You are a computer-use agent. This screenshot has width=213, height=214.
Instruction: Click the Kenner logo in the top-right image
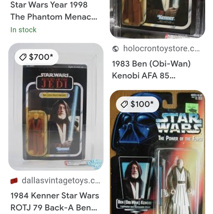166,18
